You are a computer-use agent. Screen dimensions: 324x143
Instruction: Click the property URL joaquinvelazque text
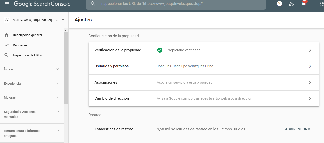click(x=35, y=20)
